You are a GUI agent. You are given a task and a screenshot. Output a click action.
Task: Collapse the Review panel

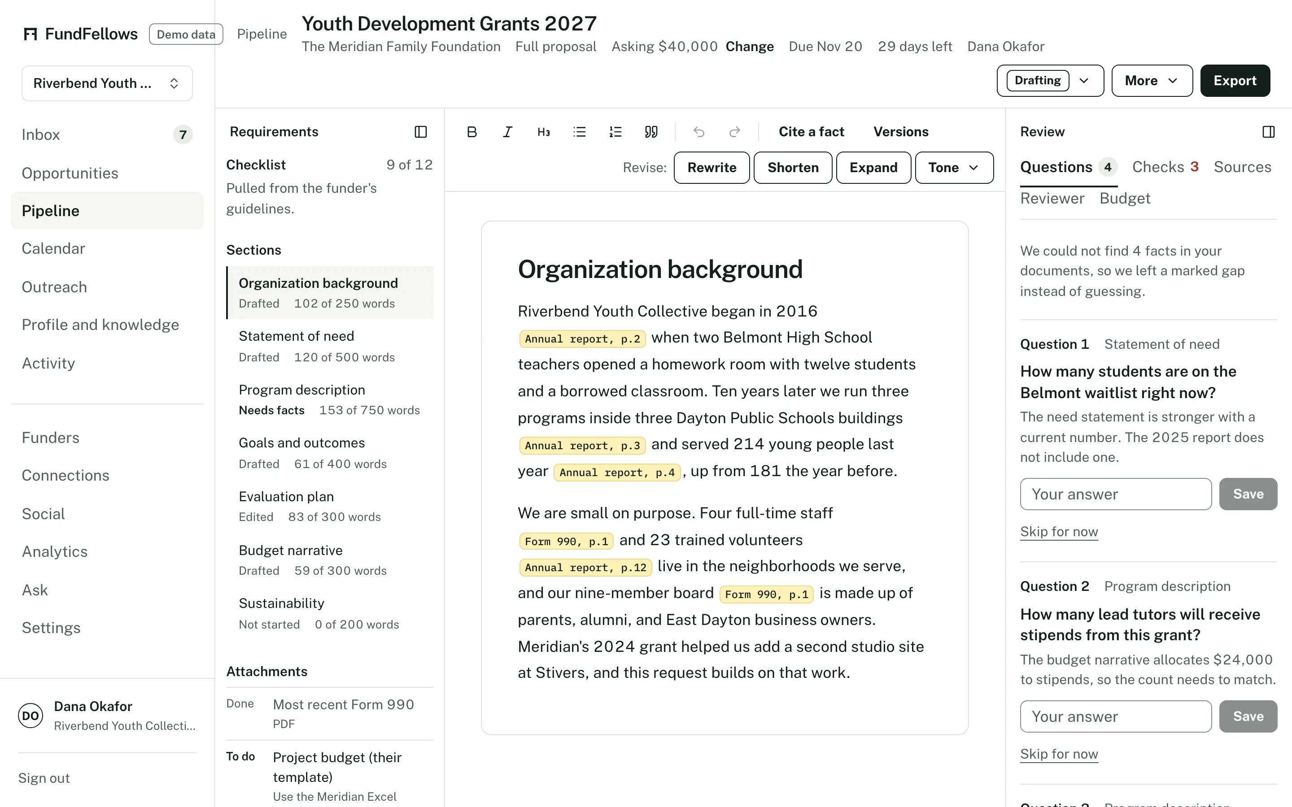pyautogui.click(x=1269, y=132)
